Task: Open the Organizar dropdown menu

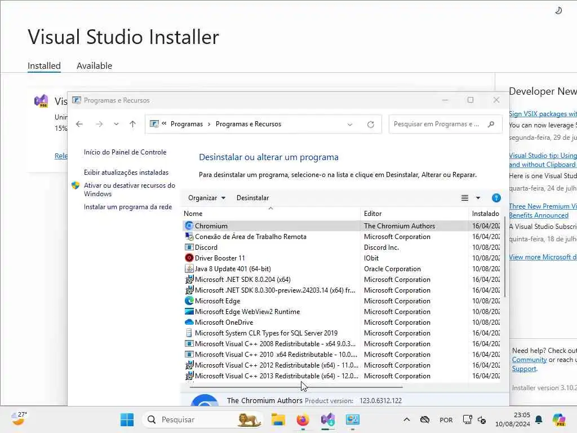Action: [206, 198]
